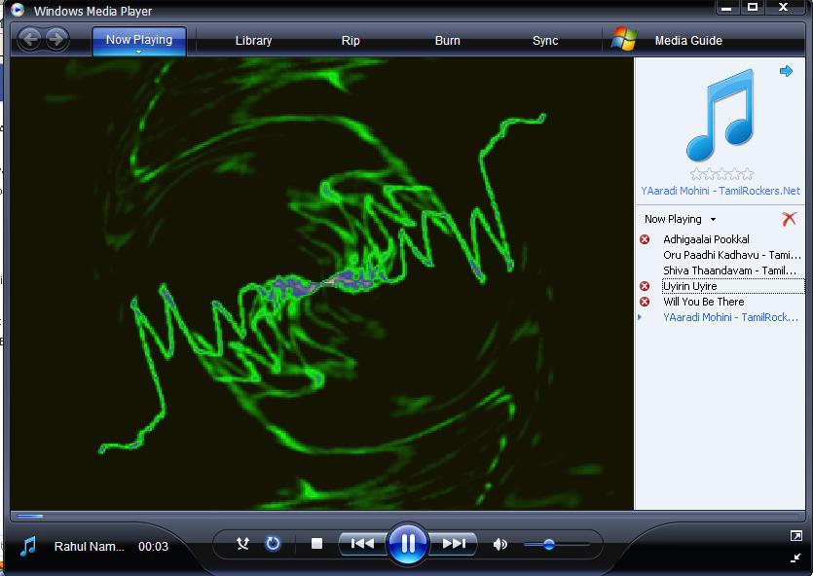Screen dimensions: 813x576
Task: Open the Burn tab
Action: (x=448, y=41)
